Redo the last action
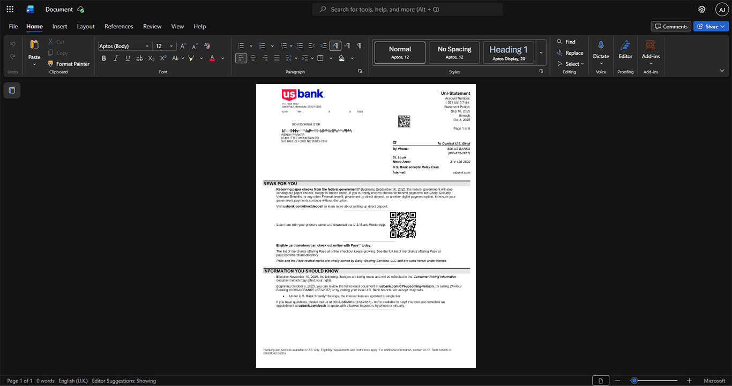Image resolution: width=732 pixels, height=386 pixels. tap(13, 56)
